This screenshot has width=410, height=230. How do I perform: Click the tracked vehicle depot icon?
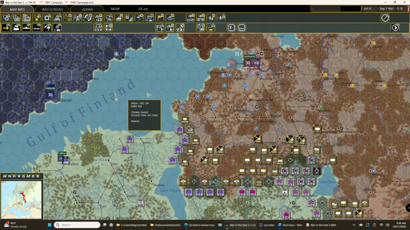(190, 18)
